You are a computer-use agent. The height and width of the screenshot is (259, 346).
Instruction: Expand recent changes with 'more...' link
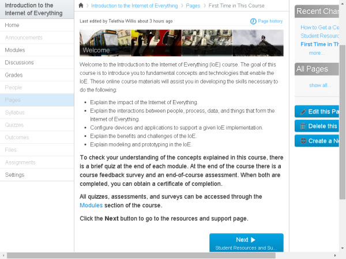point(317,52)
